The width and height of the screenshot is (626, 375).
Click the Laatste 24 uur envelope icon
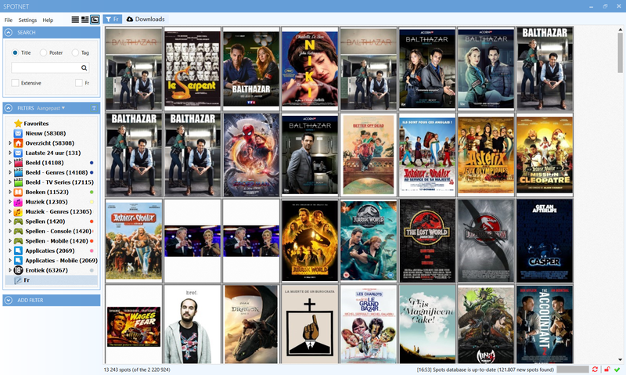[18, 153]
